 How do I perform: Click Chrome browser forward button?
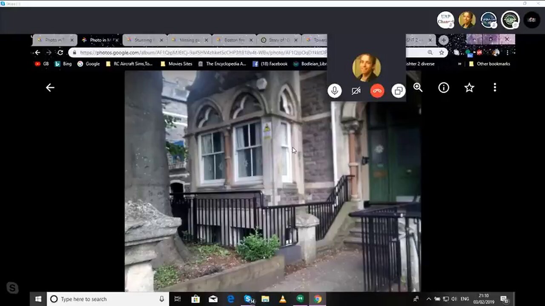click(x=49, y=53)
